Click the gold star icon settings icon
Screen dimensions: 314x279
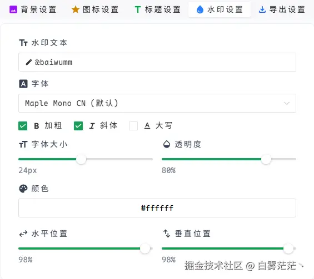tap(76, 9)
